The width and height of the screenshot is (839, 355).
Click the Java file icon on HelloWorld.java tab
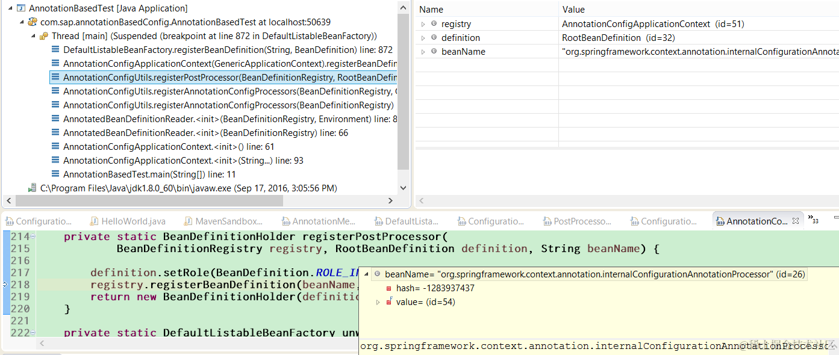coord(94,221)
